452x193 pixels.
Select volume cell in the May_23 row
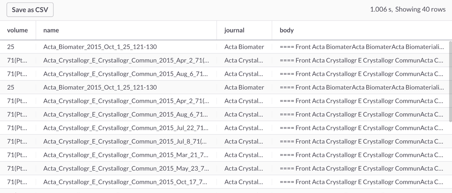(x=17, y=168)
